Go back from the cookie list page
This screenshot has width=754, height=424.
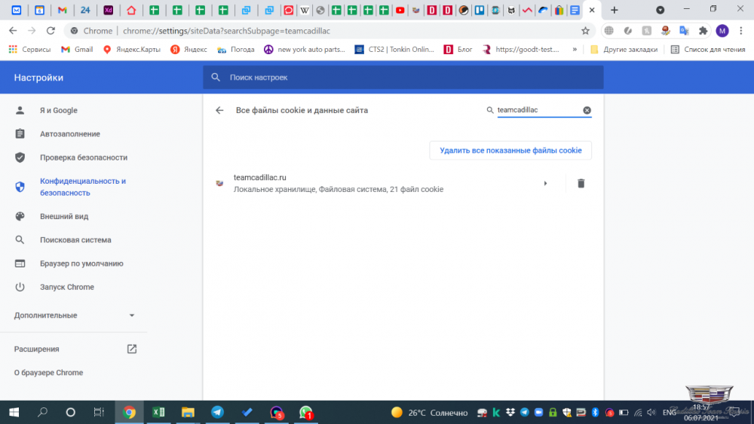[219, 111]
